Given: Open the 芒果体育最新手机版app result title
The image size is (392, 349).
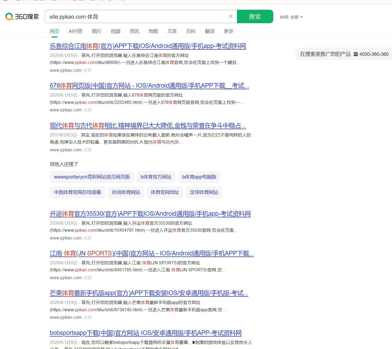Looking at the screenshot, I should point(149,293).
